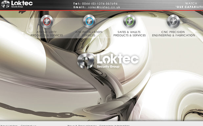Visit the News & Press releases footer link
203x126 pixels.
[82, 125]
